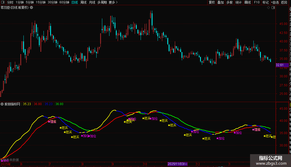This screenshot has height=167, width=291.
Task: Toggle the left sidebar panel icon
Action: [3, 2]
